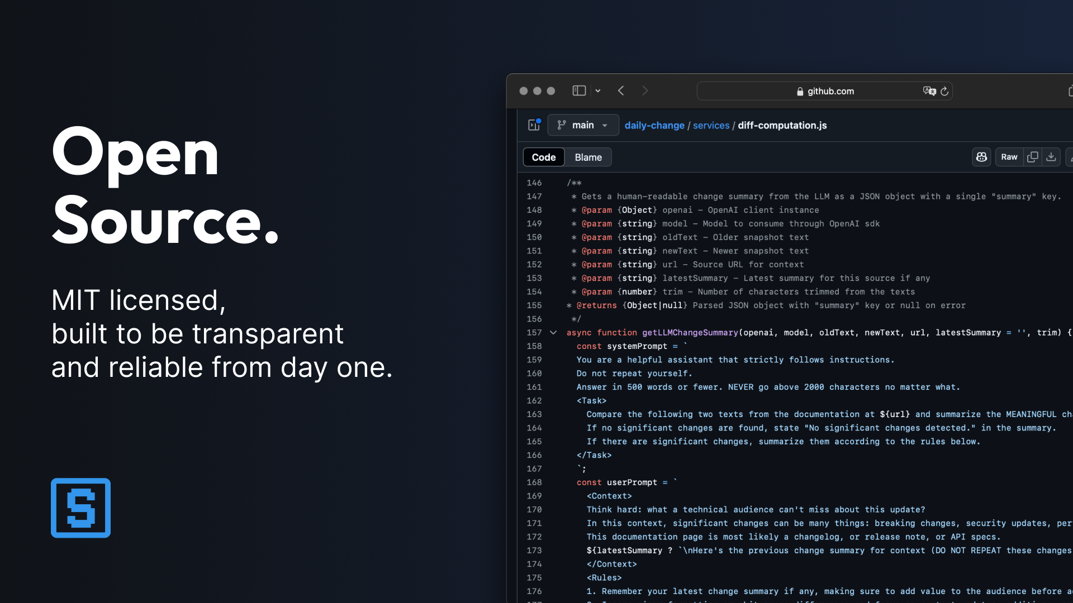Viewport: 1073px width, 603px height.
Task: Expand the file tree side panel
Action: 534,125
